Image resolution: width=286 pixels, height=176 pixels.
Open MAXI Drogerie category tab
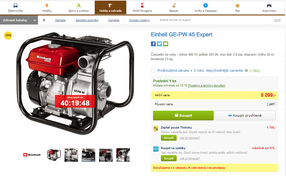(142, 8)
